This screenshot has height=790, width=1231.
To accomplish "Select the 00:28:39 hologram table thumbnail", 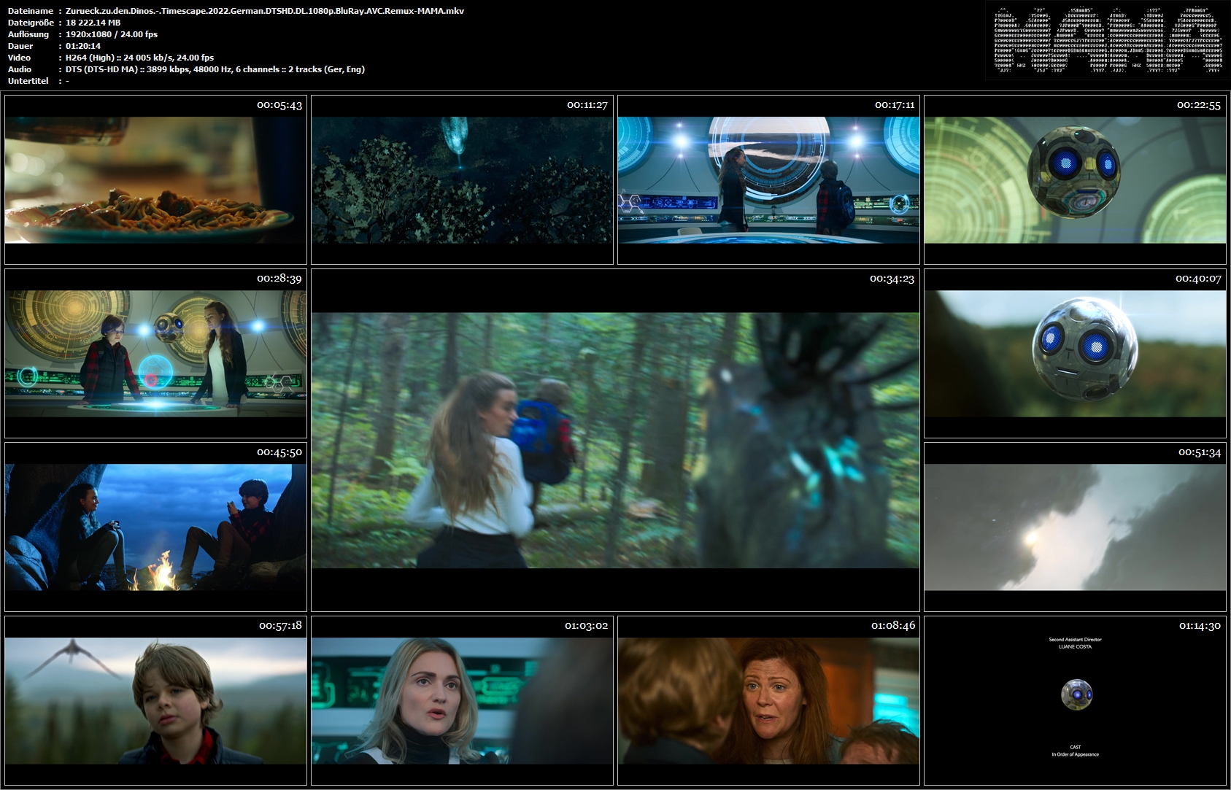I will coord(155,353).
